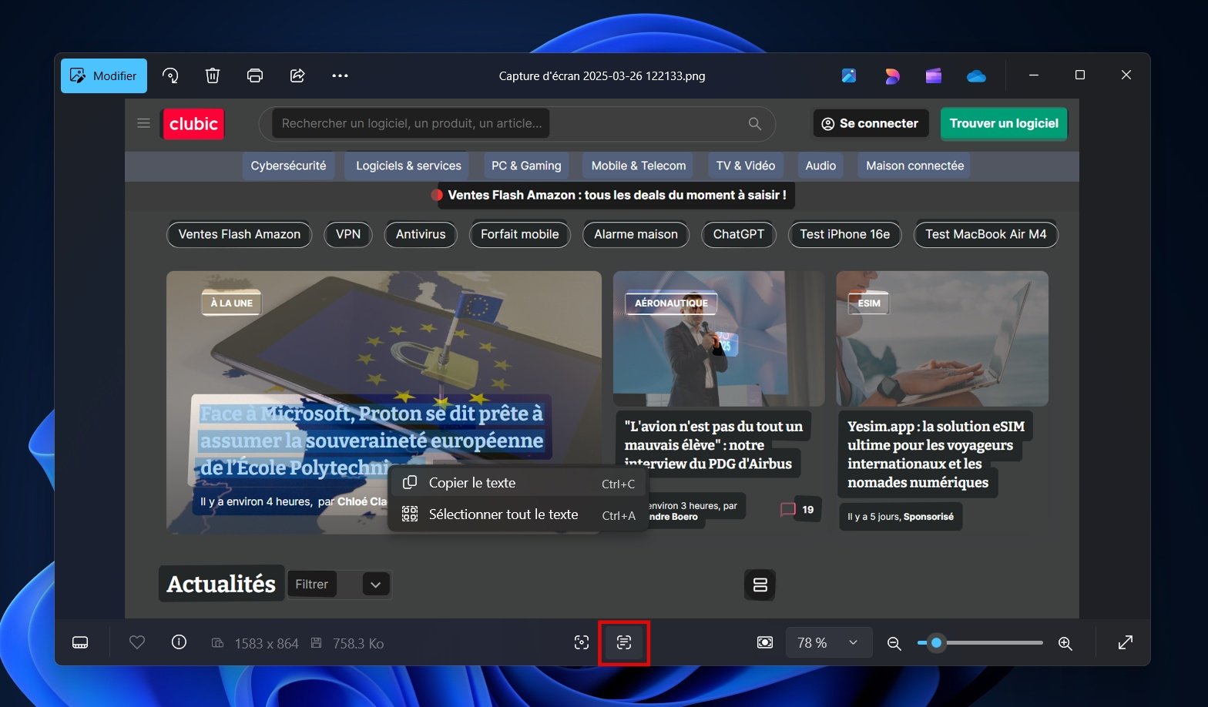This screenshot has height=707, width=1208.
Task: Click the ESIM article thumbnail
Action: [x=942, y=339]
